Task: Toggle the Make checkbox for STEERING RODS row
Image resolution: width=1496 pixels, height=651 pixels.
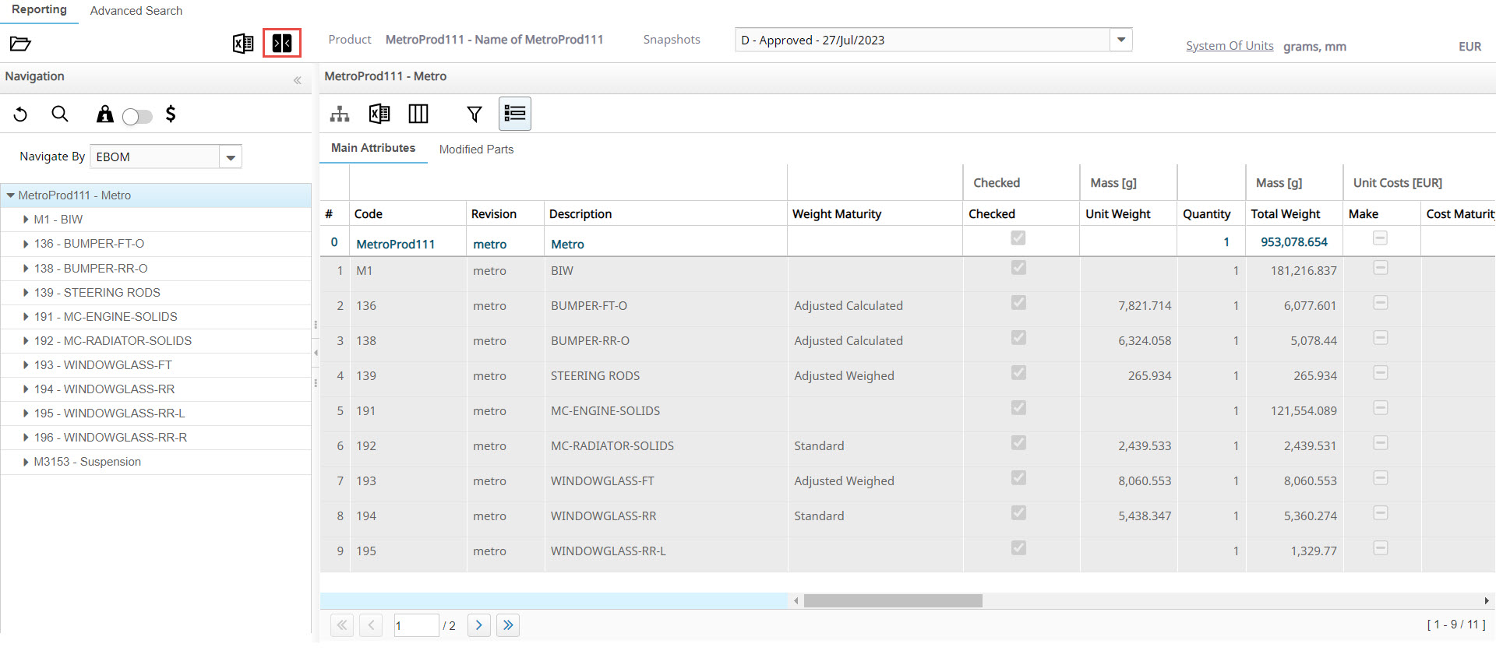Action: click(1380, 373)
